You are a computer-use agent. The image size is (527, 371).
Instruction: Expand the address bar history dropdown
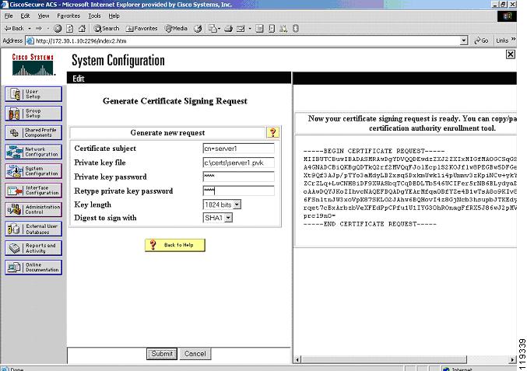point(464,40)
